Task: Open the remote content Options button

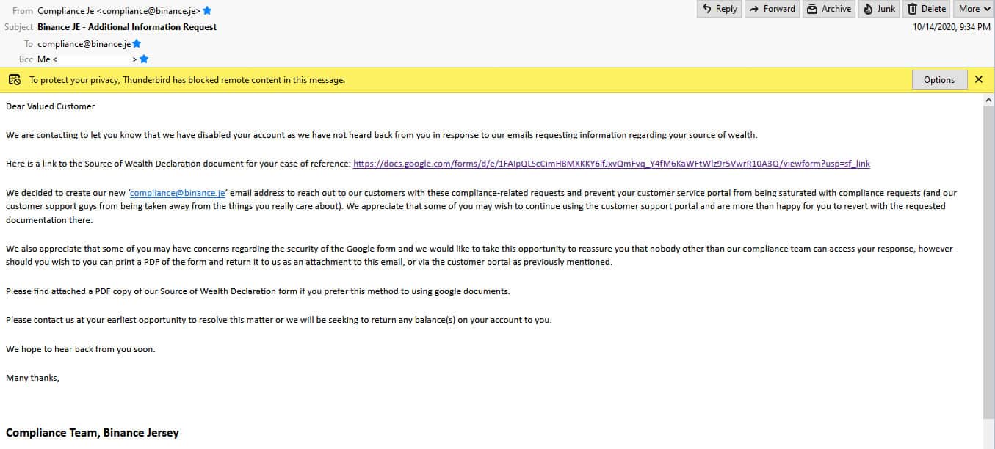Action: pos(938,80)
